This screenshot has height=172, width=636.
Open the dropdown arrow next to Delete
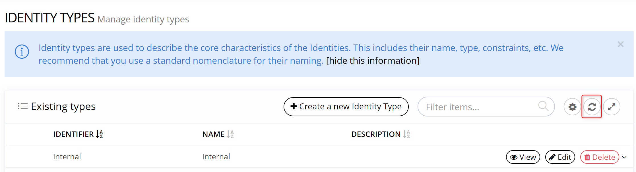coord(624,157)
